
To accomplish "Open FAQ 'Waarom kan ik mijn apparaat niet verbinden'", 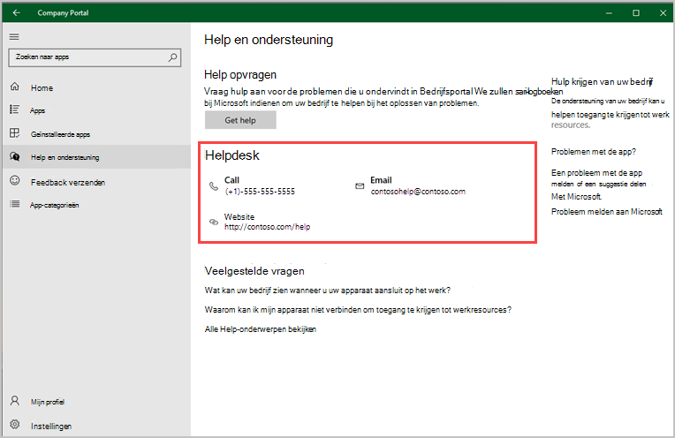I will tap(358, 310).
